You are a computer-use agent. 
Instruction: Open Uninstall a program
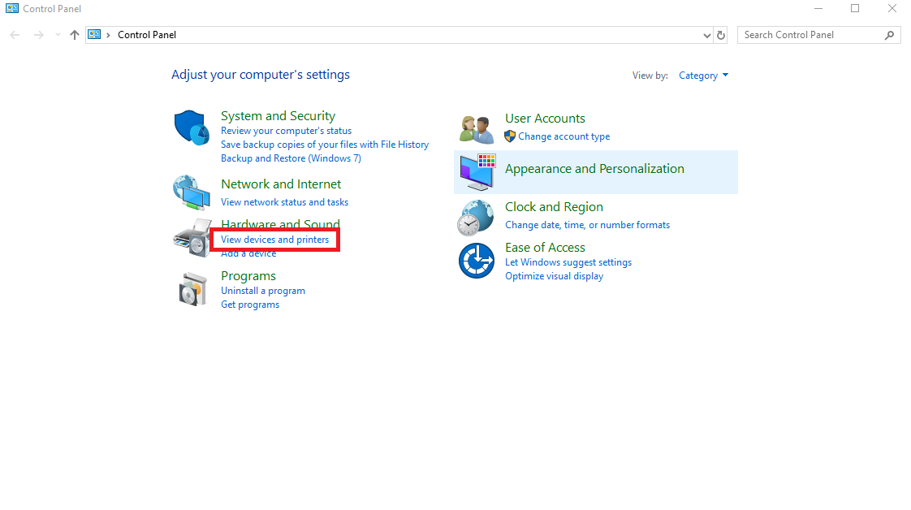click(262, 291)
